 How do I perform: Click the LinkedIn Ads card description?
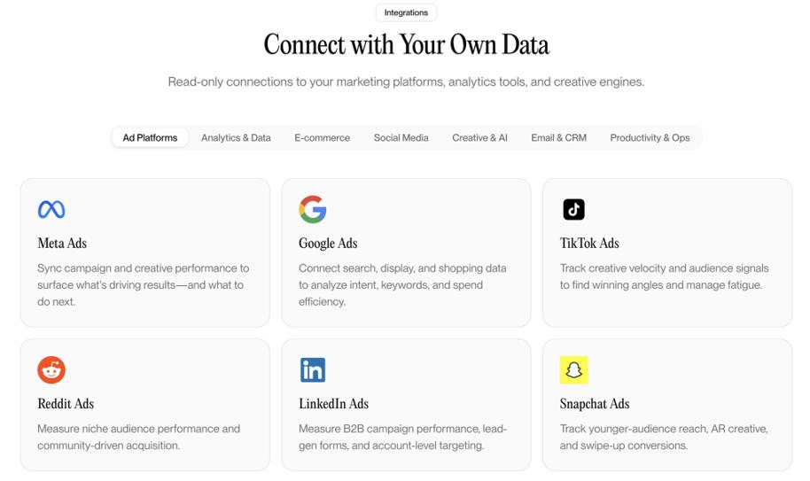tap(402, 437)
